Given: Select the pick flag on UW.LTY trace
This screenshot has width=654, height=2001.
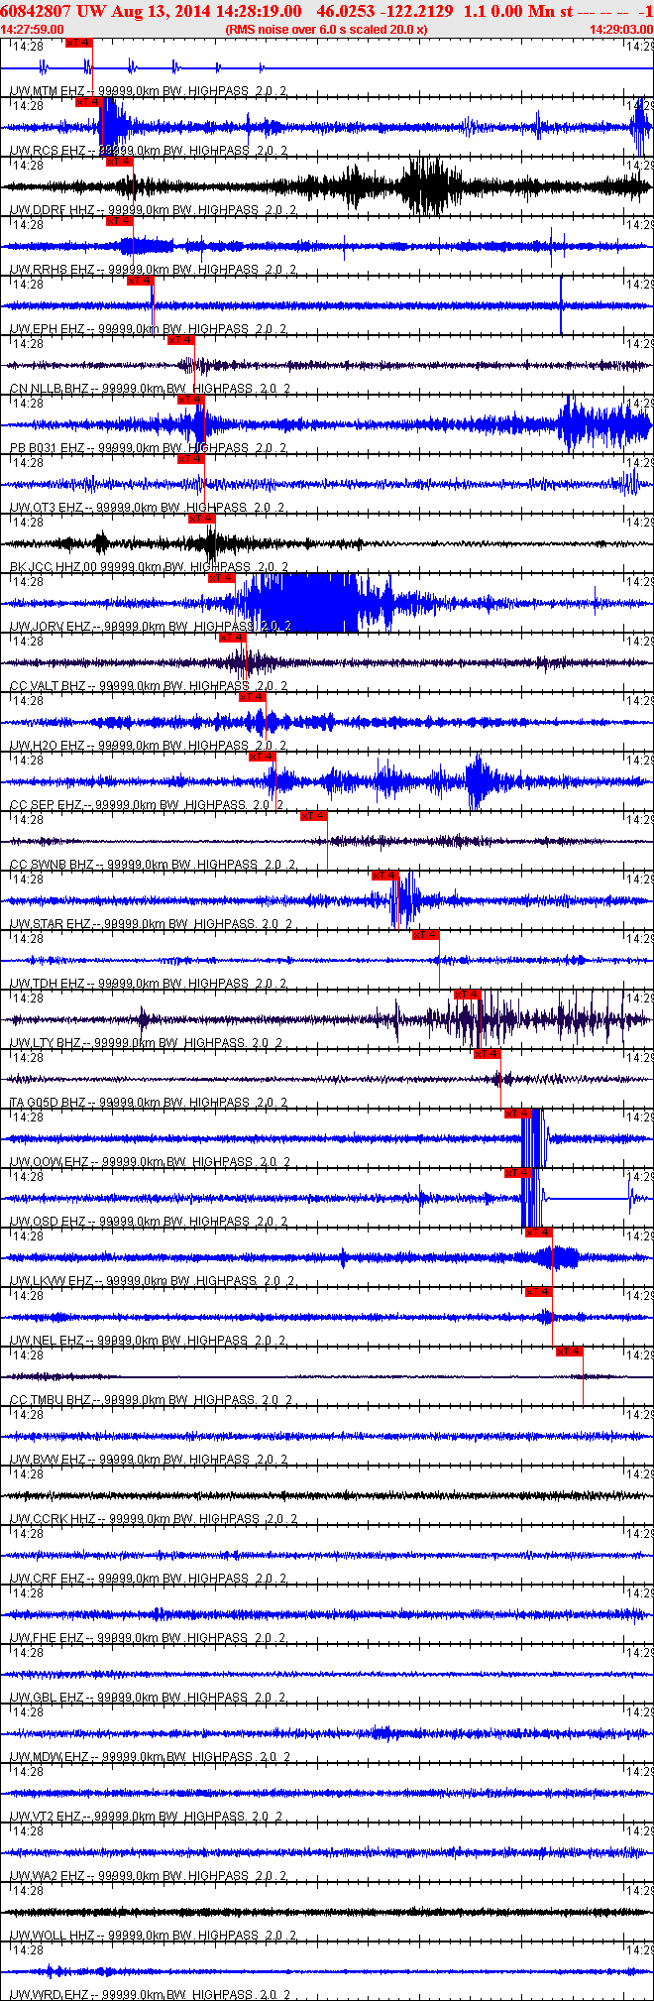Looking at the screenshot, I should pyautogui.click(x=468, y=995).
